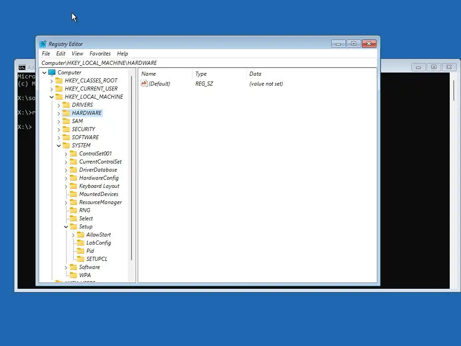Click the SYSTEM folder icon
The image size is (461, 346).
click(x=67, y=146)
